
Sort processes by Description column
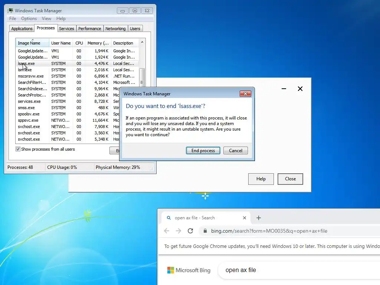[125, 43]
